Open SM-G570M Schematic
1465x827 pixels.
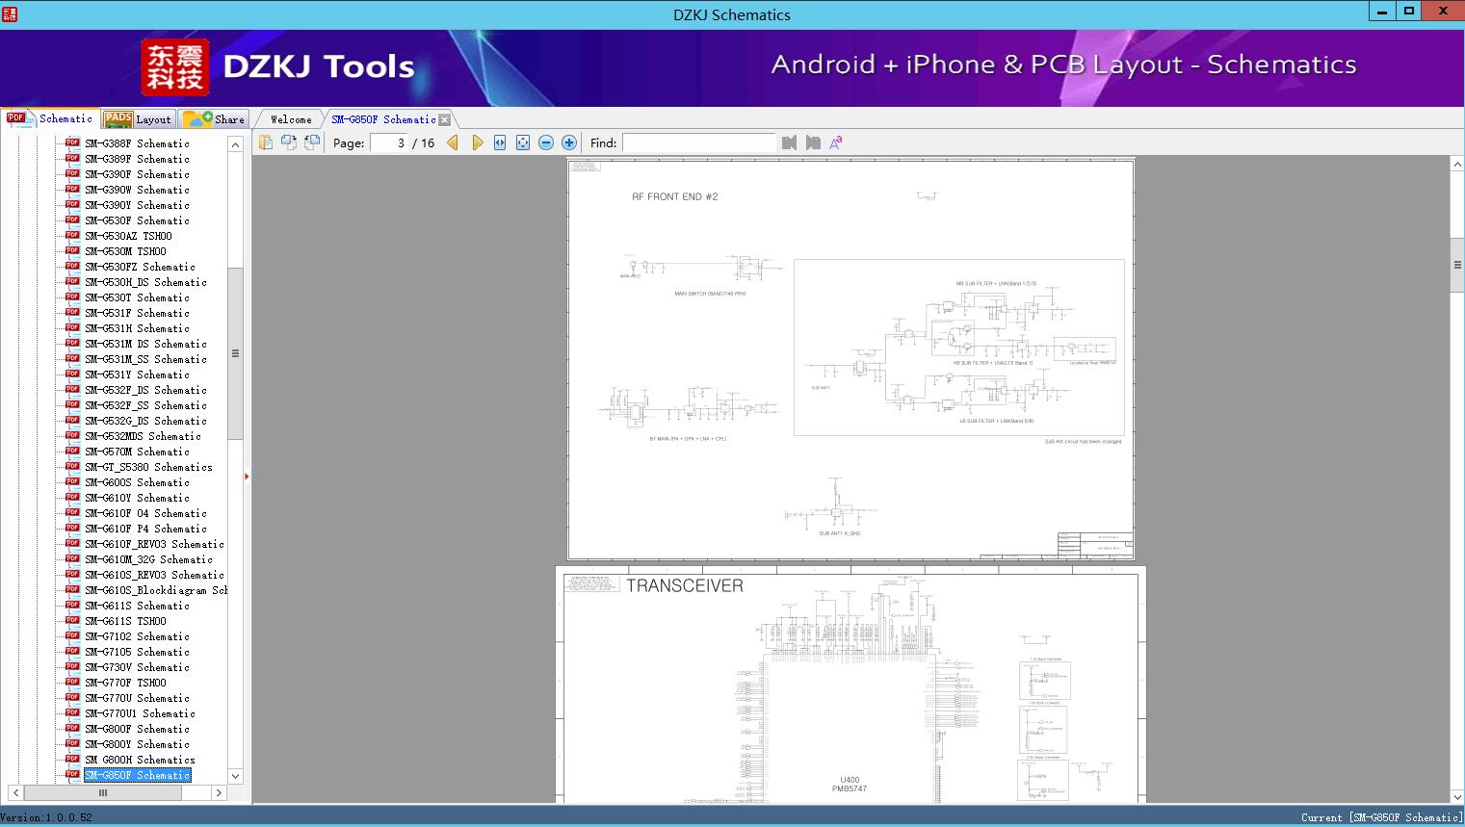point(137,452)
